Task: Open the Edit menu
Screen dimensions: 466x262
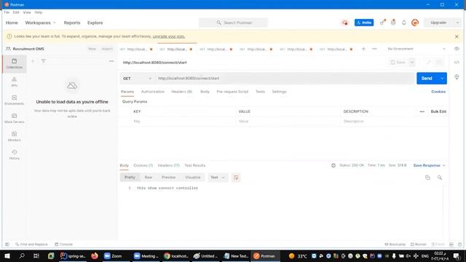Action: pyautogui.click(x=16, y=12)
